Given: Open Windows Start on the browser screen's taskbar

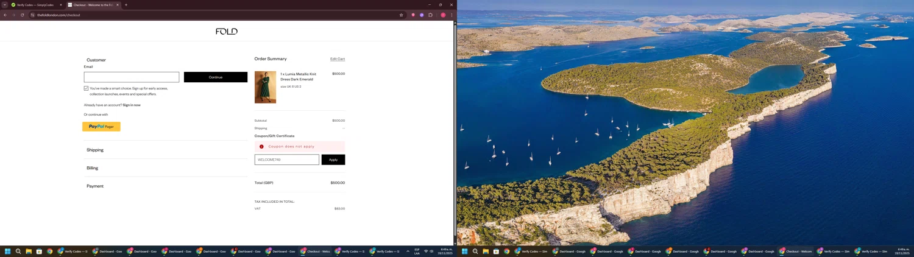Looking at the screenshot, I should pyautogui.click(x=8, y=251).
